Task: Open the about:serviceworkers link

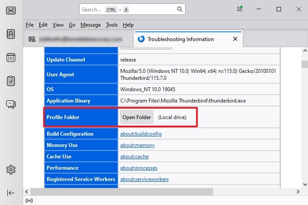Action: tap(144, 179)
